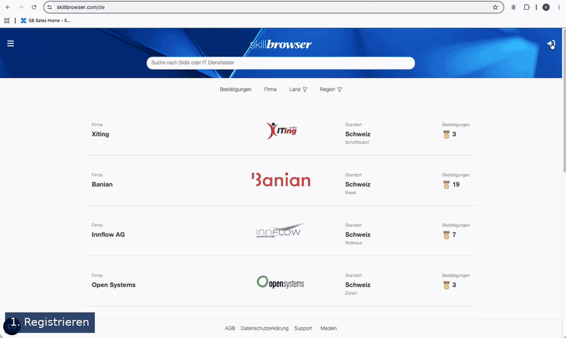Click Zürich location text
The image size is (566, 338).
pos(351,293)
